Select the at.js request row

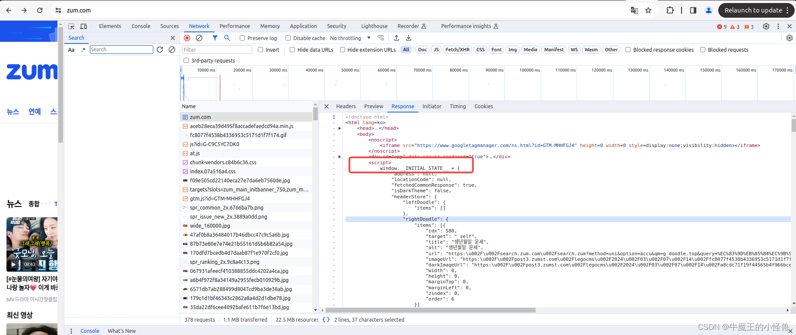pyautogui.click(x=246, y=153)
